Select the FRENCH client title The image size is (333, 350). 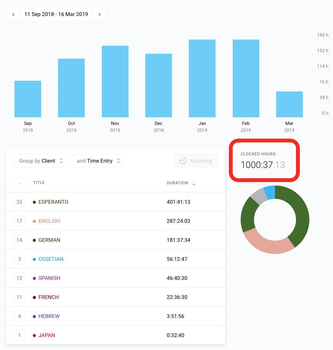[48, 297]
